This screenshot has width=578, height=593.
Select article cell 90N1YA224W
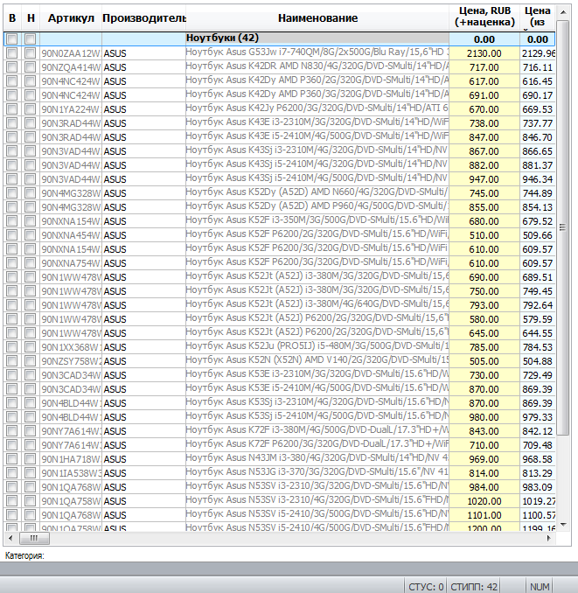tap(71, 109)
